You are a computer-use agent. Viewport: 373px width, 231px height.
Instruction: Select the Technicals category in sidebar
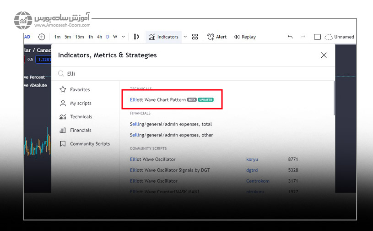81,117
